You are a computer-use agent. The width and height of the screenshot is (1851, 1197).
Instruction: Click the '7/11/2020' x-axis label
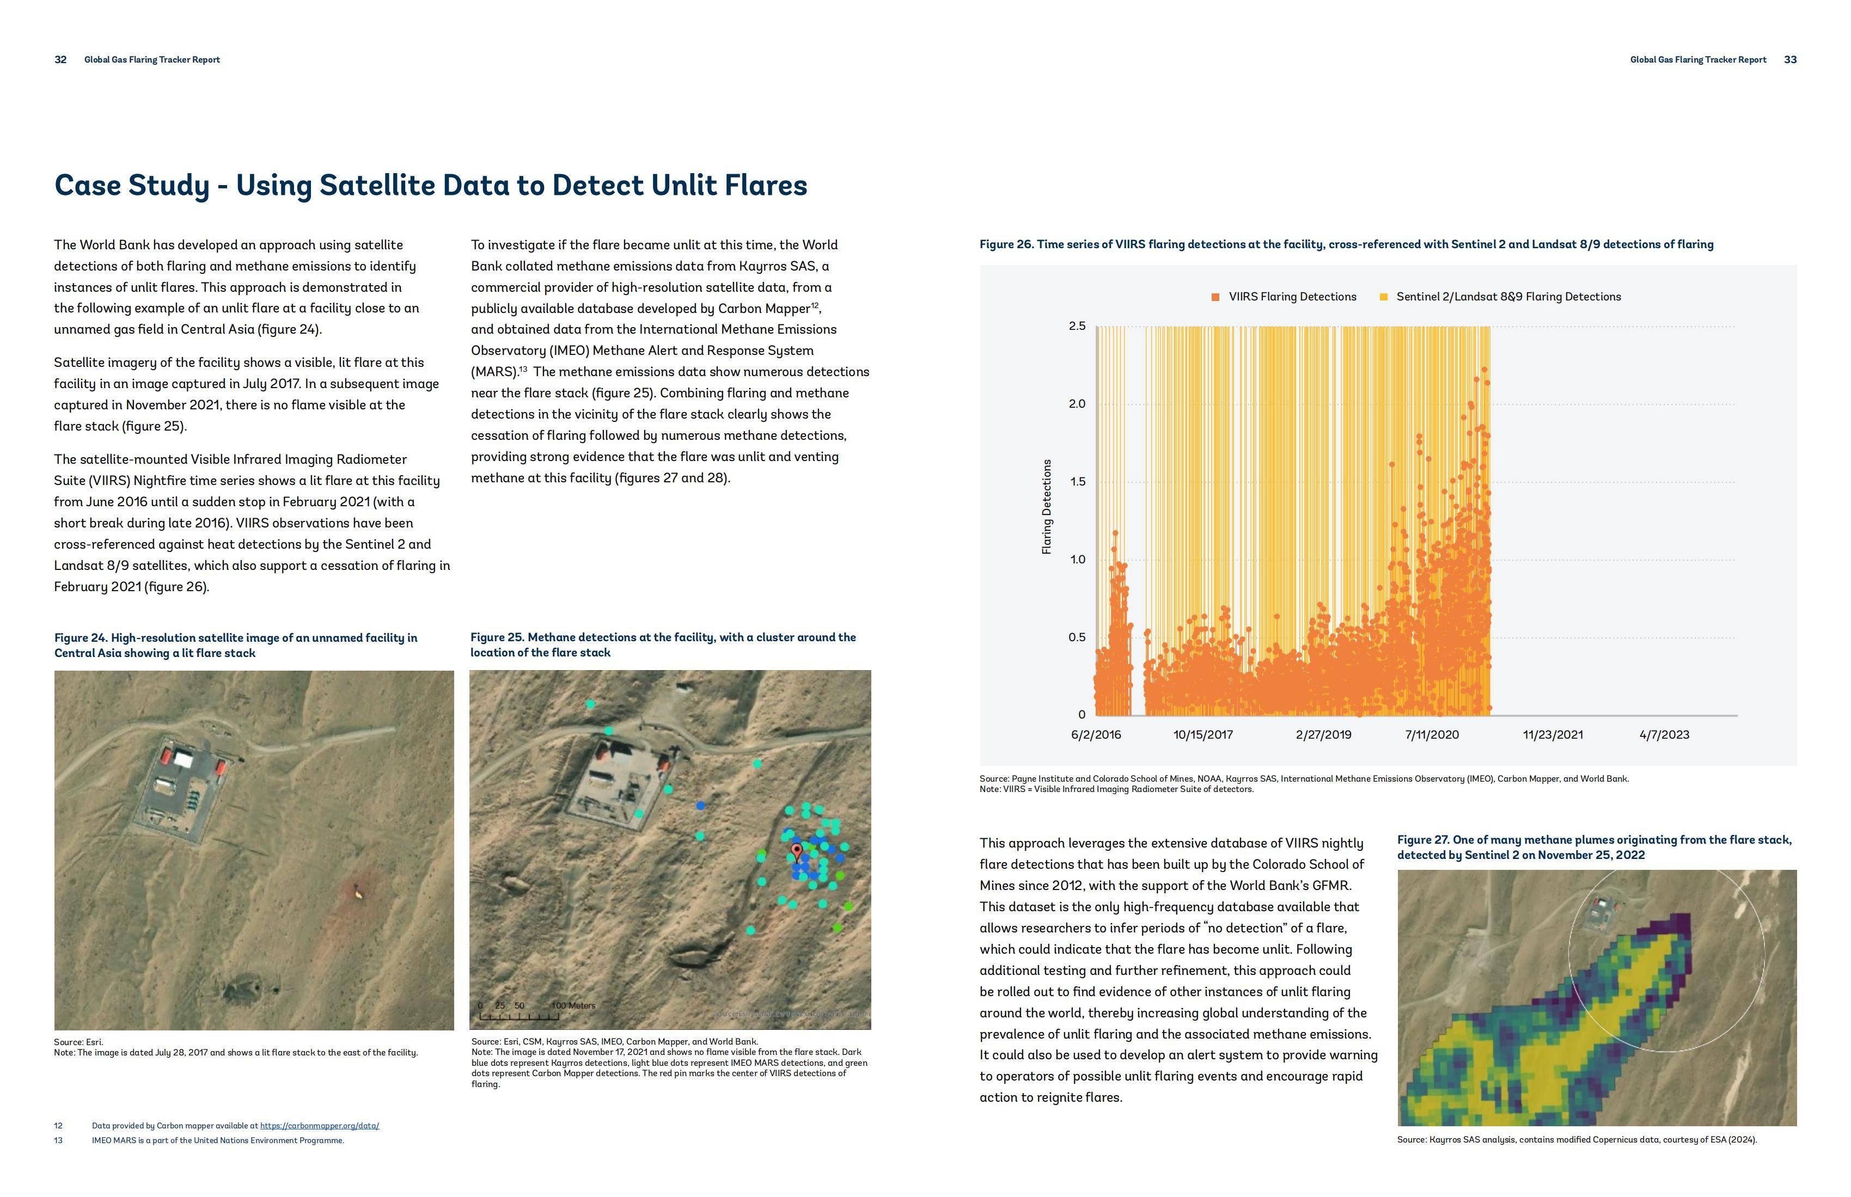1432,734
